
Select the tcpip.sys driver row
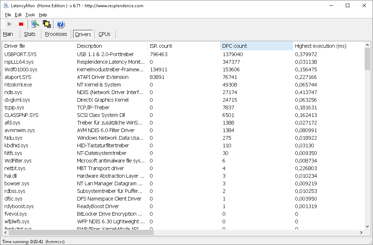pyautogui.click(x=183, y=107)
